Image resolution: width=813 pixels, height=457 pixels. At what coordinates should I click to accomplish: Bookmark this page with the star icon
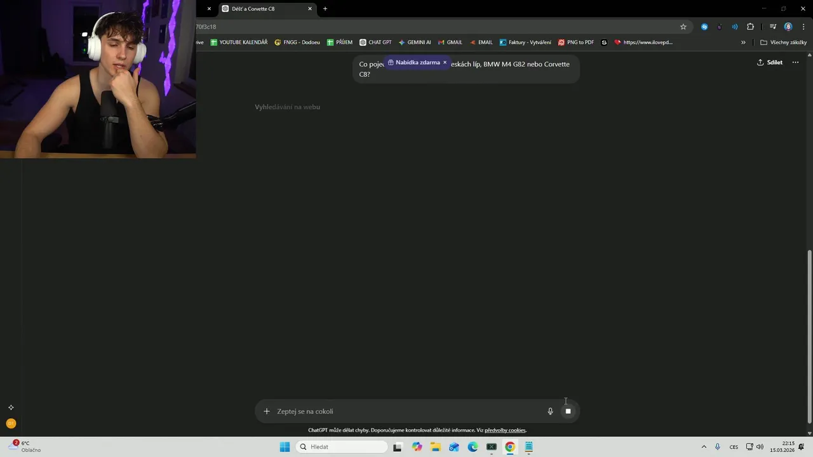pos(683,27)
